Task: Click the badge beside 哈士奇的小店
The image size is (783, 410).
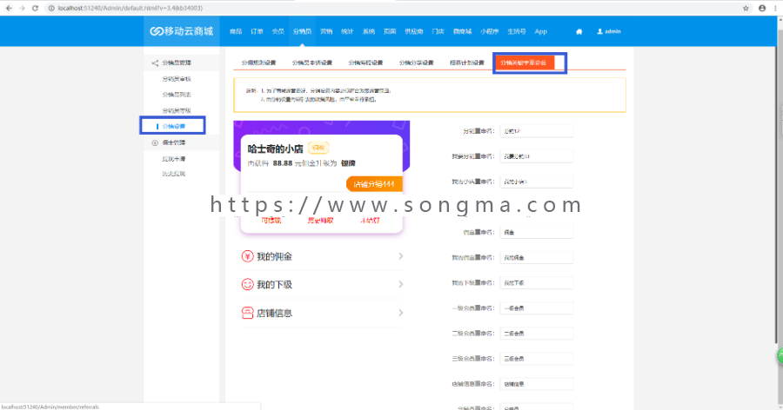Action: coord(318,149)
